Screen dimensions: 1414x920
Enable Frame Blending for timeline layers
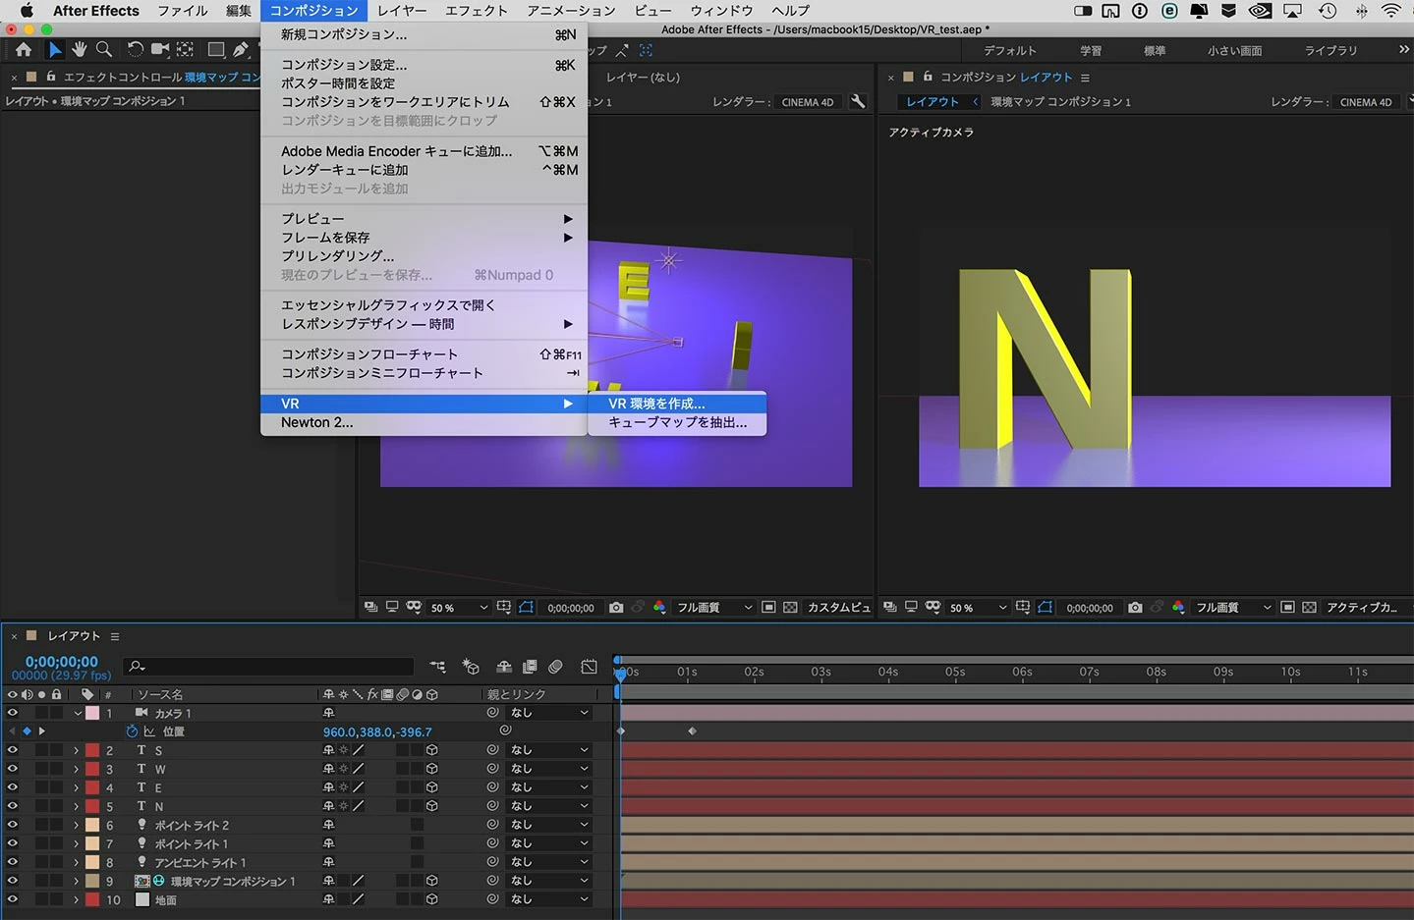(x=530, y=667)
